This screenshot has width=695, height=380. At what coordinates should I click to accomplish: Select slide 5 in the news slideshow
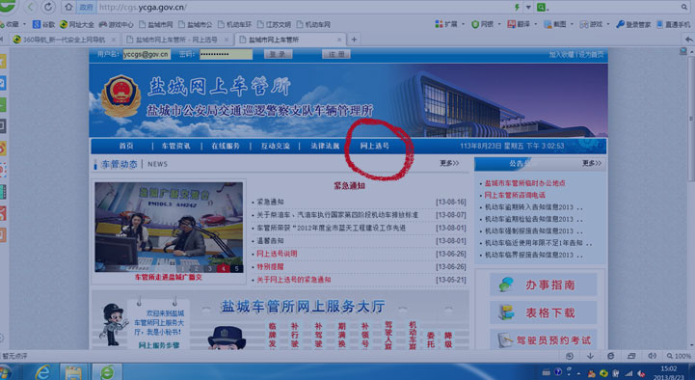[237, 268]
